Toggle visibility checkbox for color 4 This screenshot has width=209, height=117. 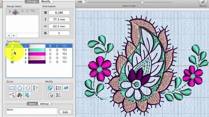pos(12,58)
